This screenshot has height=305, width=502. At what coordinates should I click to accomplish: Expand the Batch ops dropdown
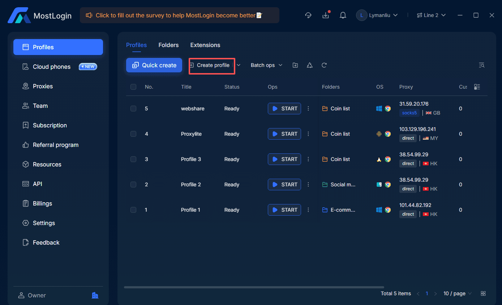click(x=266, y=65)
